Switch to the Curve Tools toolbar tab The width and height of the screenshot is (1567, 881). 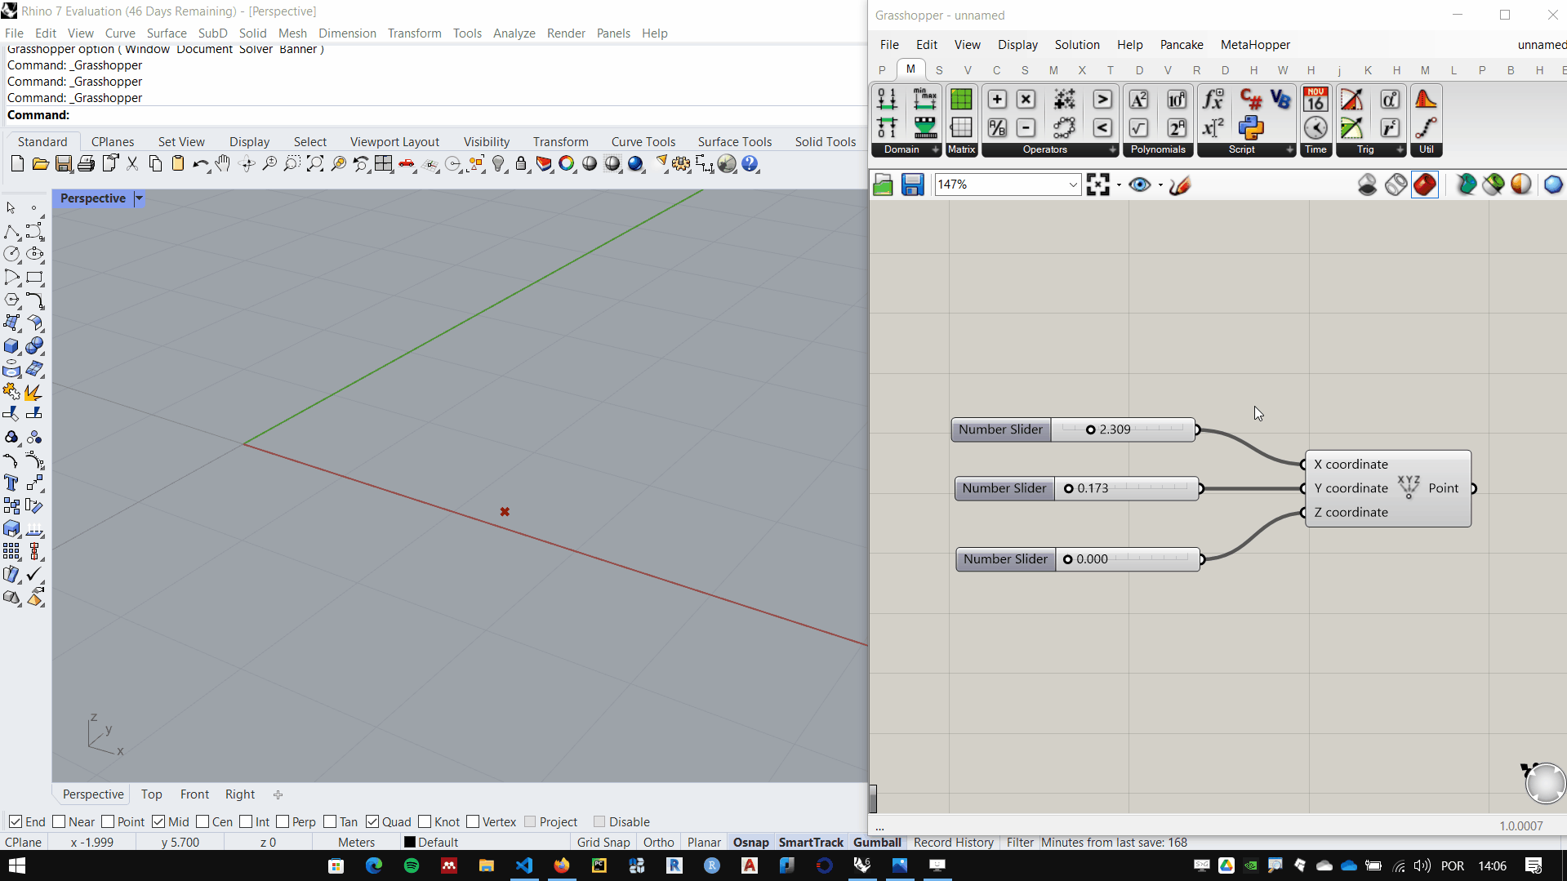point(643,141)
